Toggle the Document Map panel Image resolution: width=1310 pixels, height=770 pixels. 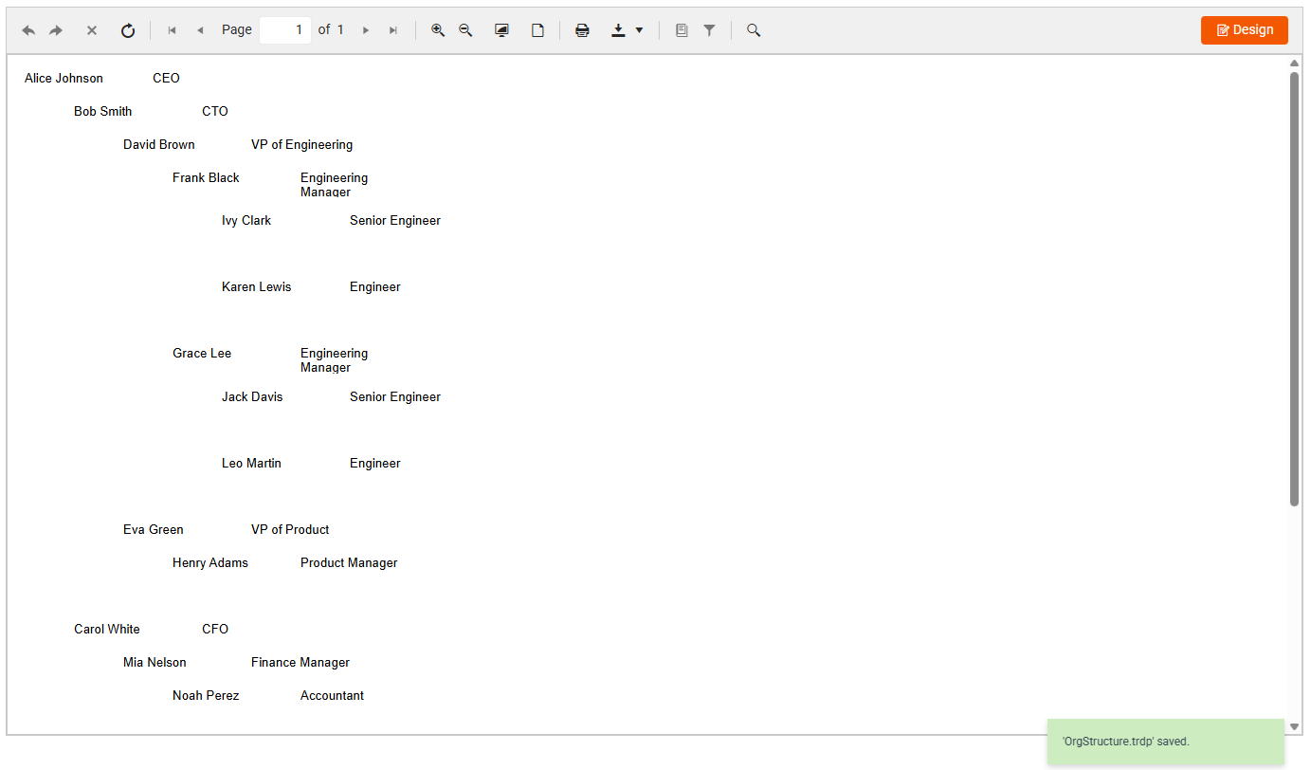[x=682, y=29]
